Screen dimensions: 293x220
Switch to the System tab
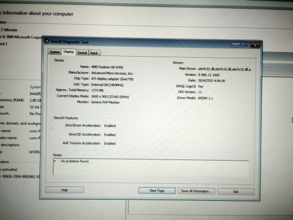coord(54,52)
